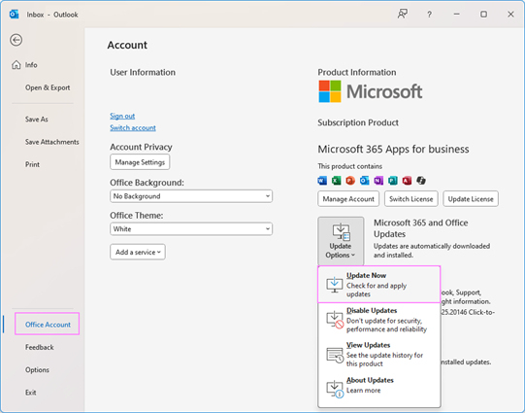This screenshot has width=525, height=413.
Task: Open the coming soon feedback person icon
Action: point(403,14)
